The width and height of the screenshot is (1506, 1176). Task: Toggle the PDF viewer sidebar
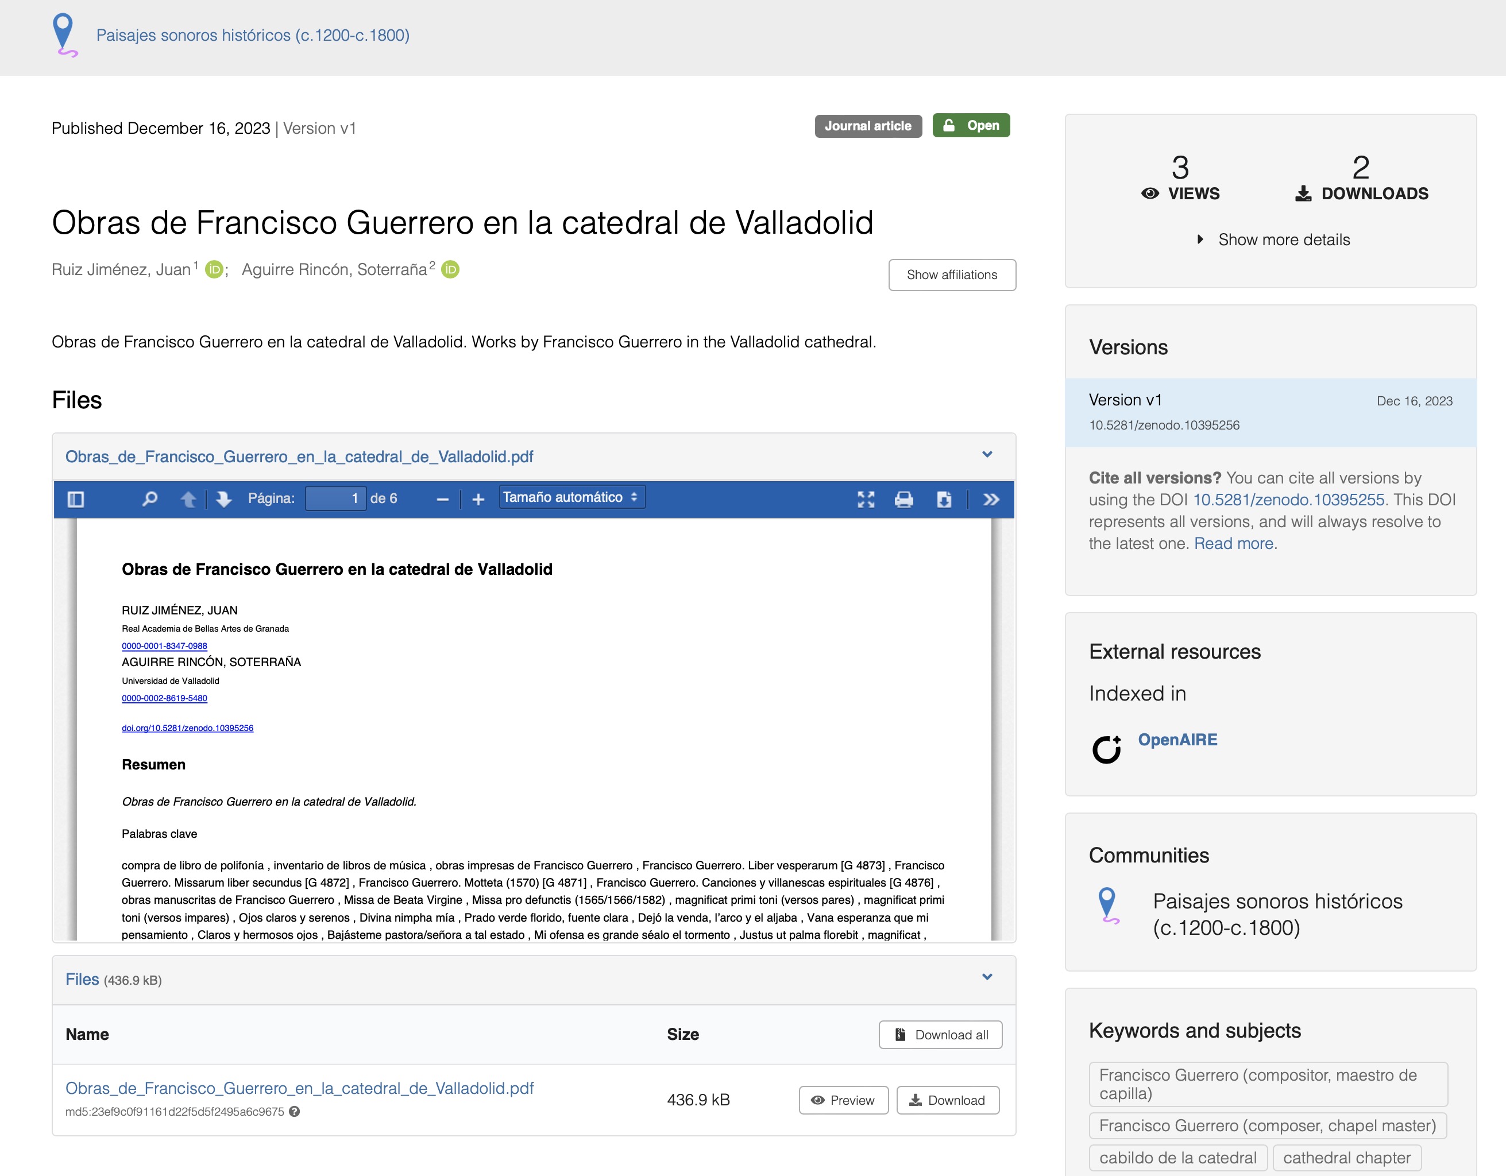76,499
